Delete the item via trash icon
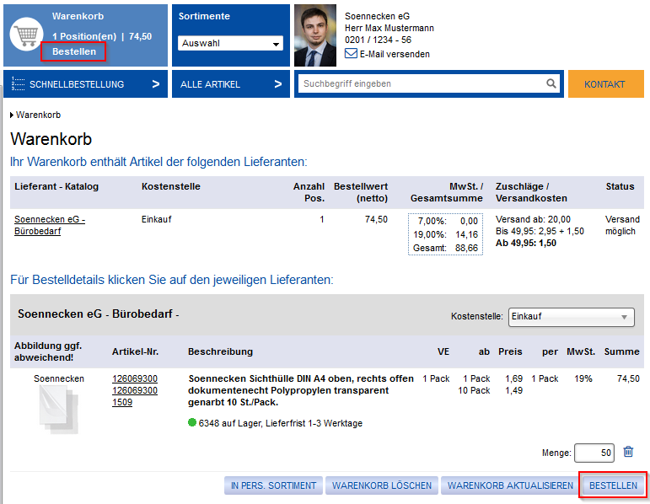This screenshot has height=504, width=650. pos(628,452)
